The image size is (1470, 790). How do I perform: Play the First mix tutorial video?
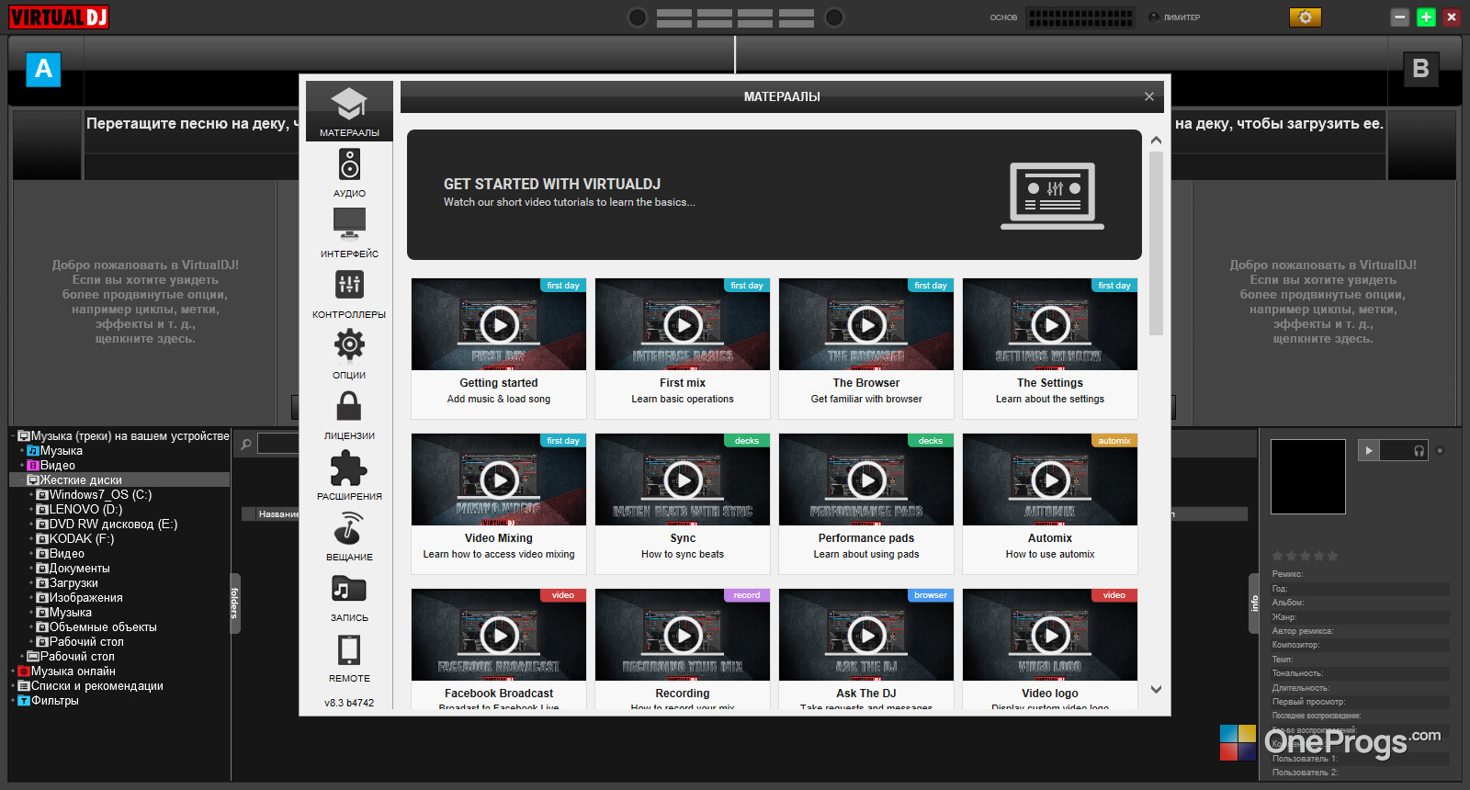(x=683, y=324)
